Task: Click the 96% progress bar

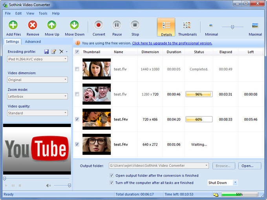Action: pos(199,94)
